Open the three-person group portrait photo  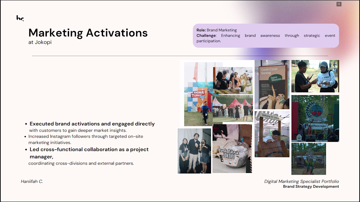(x=194, y=151)
